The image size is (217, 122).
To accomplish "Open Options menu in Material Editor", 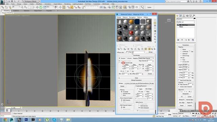I will [139, 17].
